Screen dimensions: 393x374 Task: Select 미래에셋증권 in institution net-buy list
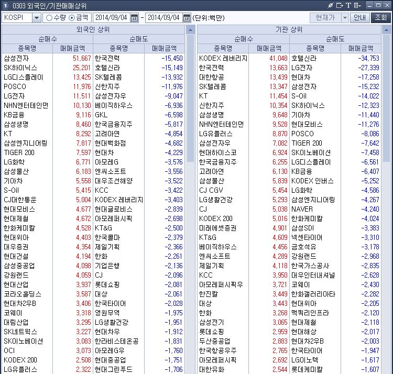[218, 228]
